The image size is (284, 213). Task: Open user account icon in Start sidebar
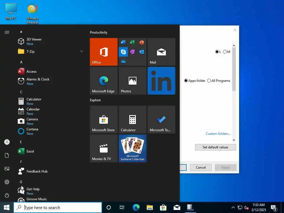7,142
